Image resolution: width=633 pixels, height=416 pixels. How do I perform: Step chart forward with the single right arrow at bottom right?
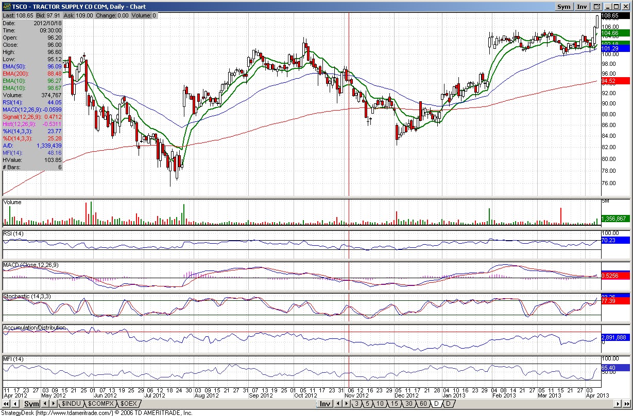click(618, 404)
